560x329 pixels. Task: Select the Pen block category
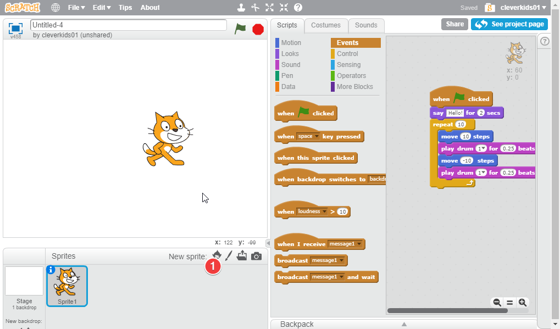point(287,76)
